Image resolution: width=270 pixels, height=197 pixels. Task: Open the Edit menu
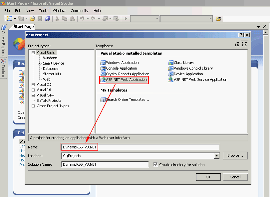18,11
